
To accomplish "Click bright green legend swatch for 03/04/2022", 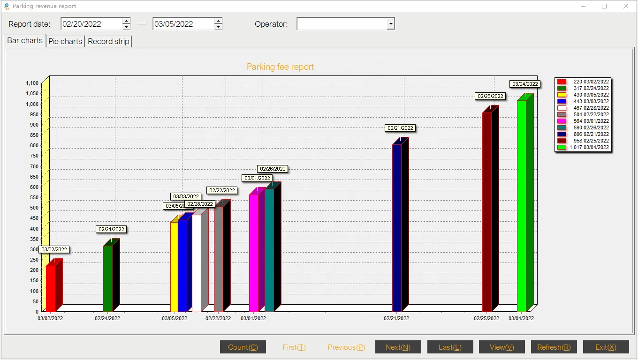I will click(x=562, y=147).
